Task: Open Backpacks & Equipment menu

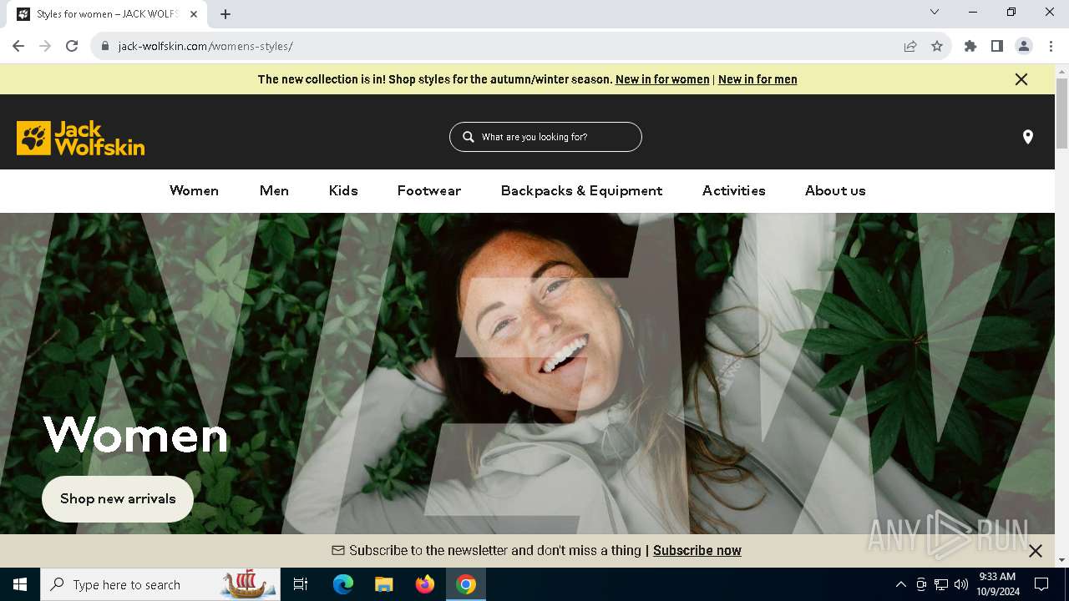Action: tap(581, 190)
